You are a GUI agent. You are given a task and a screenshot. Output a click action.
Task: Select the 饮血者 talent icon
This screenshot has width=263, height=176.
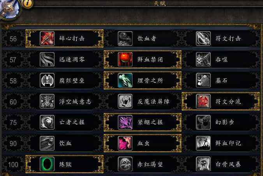pyautogui.click(x=125, y=39)
